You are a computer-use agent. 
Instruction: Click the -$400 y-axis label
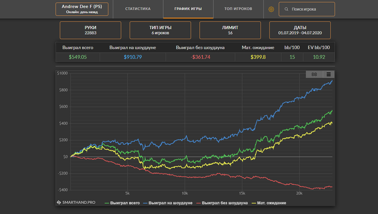(63, 190)
